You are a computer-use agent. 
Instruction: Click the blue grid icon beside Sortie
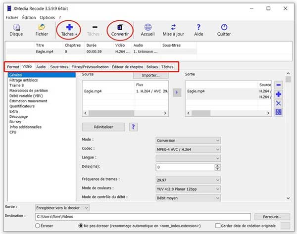[x=278, y=112]
